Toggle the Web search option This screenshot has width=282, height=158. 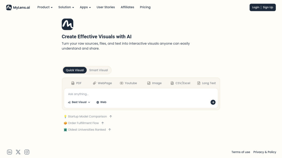click(101, 102)
